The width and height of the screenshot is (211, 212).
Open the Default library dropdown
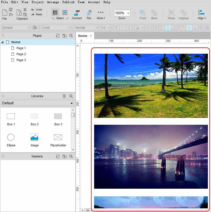pos(37,103)
